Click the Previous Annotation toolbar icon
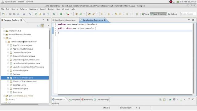The height and width of the screenshot is (111, 197). coord(109,14)
